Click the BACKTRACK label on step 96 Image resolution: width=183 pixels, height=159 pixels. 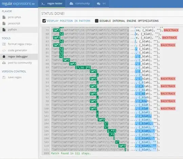168,94
